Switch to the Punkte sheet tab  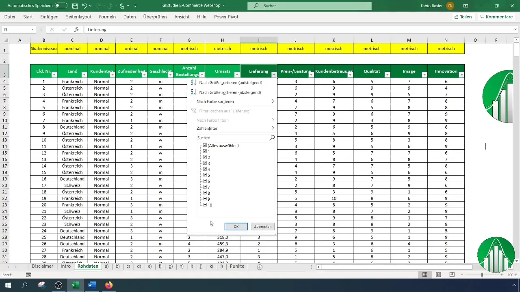pyautogui.click(x=237, y=266)
